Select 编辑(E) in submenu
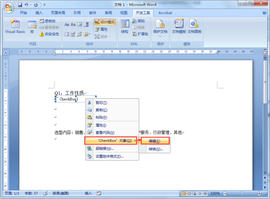The width and height of the screenshot is (270, 199). click(155, 141)
